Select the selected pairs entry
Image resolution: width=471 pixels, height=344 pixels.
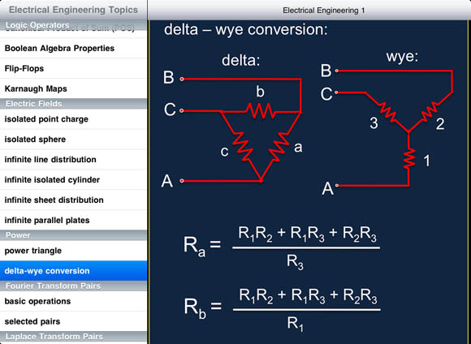tap(74, 321)
